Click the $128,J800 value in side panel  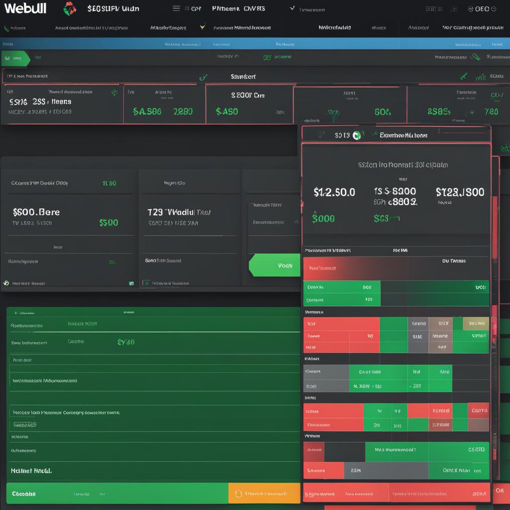tap(460, 192)
